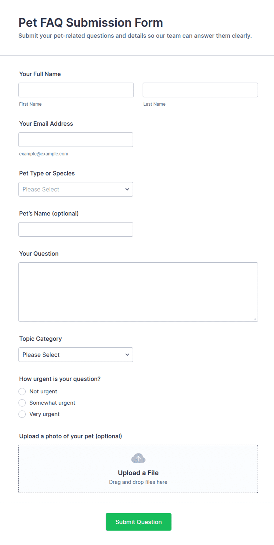274x545 pixels.
Task: Click the Submit Question button
Action: click(x=138, y=522)
